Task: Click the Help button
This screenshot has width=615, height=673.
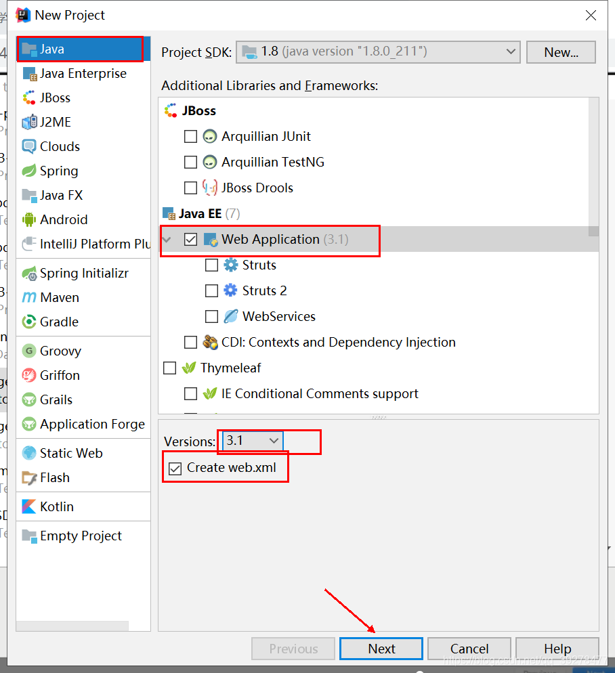Action: point(557,649)
